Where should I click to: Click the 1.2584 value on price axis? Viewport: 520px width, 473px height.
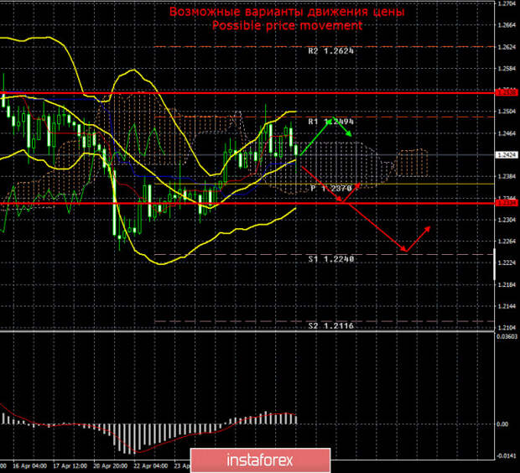pyautogui.click(x=507, y=69)
